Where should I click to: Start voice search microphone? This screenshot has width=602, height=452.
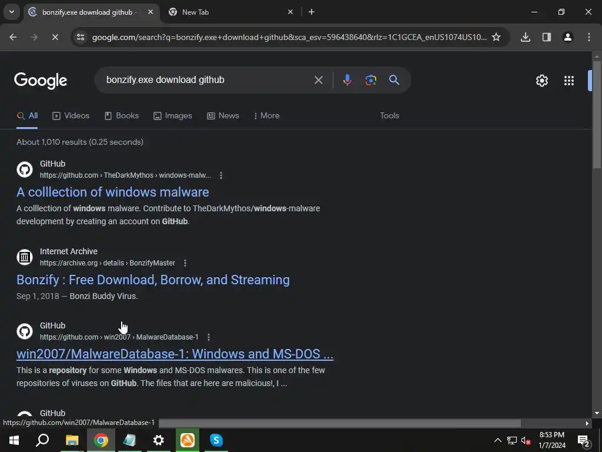347,80
